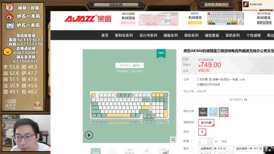Viewport: 274px width, 154px height.
Task: Expand the 张店区 district dropdown
Action: pos(226,79)
